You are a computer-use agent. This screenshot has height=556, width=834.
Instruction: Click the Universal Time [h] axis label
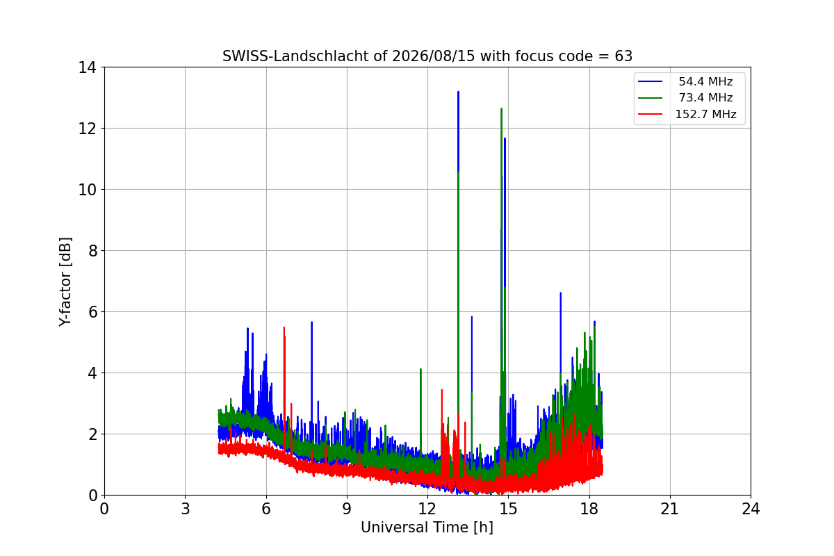click(427, 528)
